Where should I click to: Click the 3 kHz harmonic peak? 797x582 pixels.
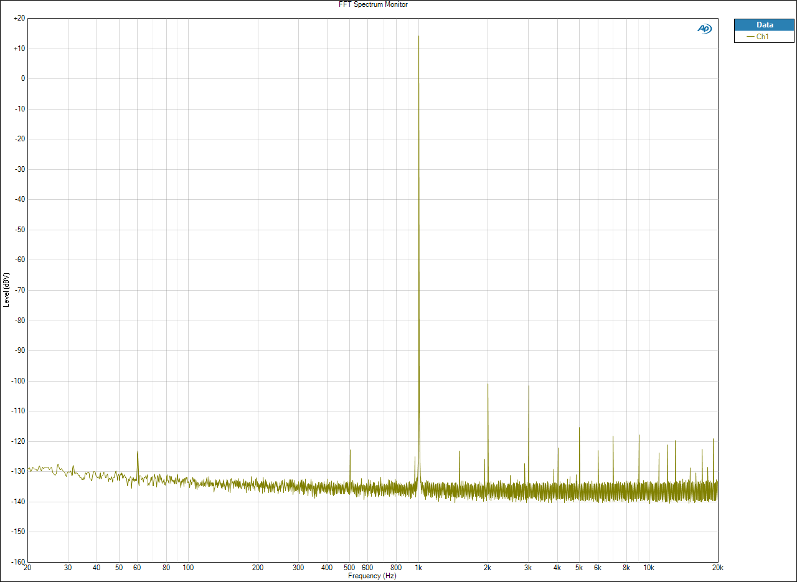point(529,386)
